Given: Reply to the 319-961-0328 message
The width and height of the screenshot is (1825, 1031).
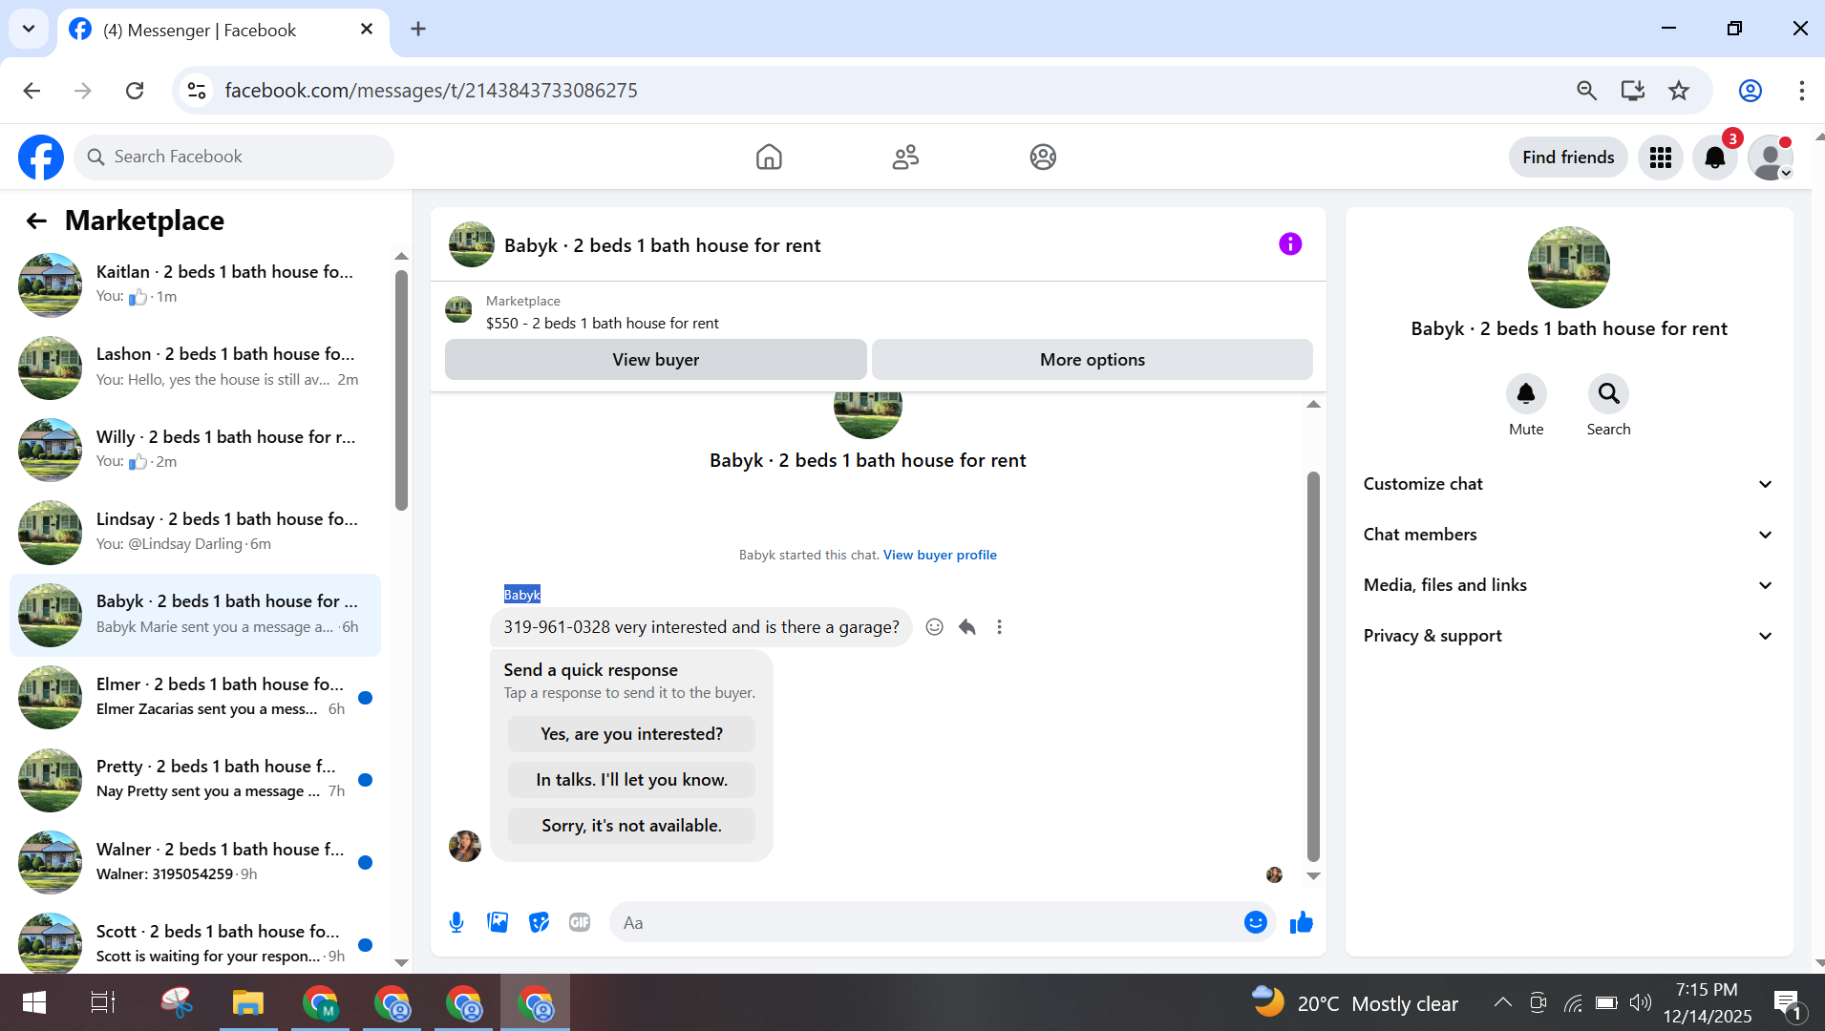Looking at the screenshot, I should 967,627.
